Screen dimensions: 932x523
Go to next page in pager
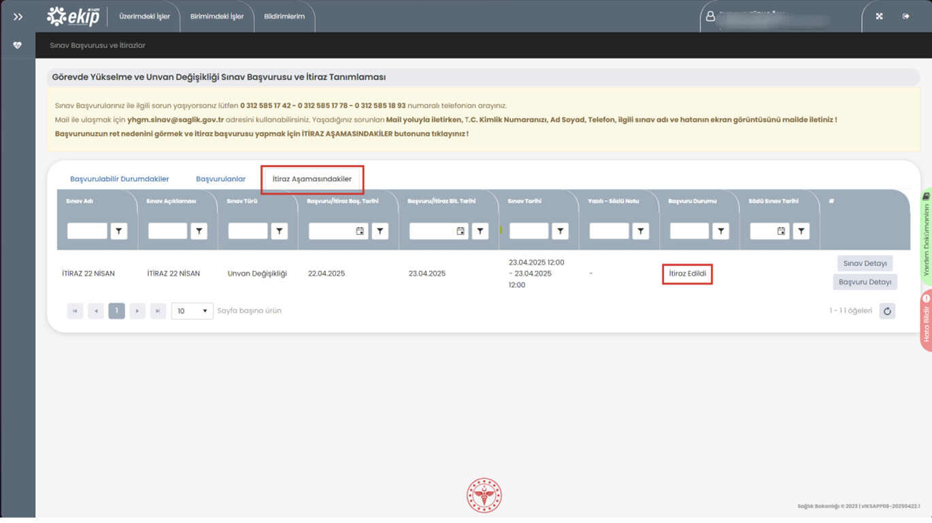coord(137,311)
